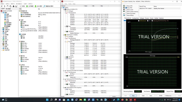
Task: Open Netflix from the taskbar
Action: (x=110, y=100)
